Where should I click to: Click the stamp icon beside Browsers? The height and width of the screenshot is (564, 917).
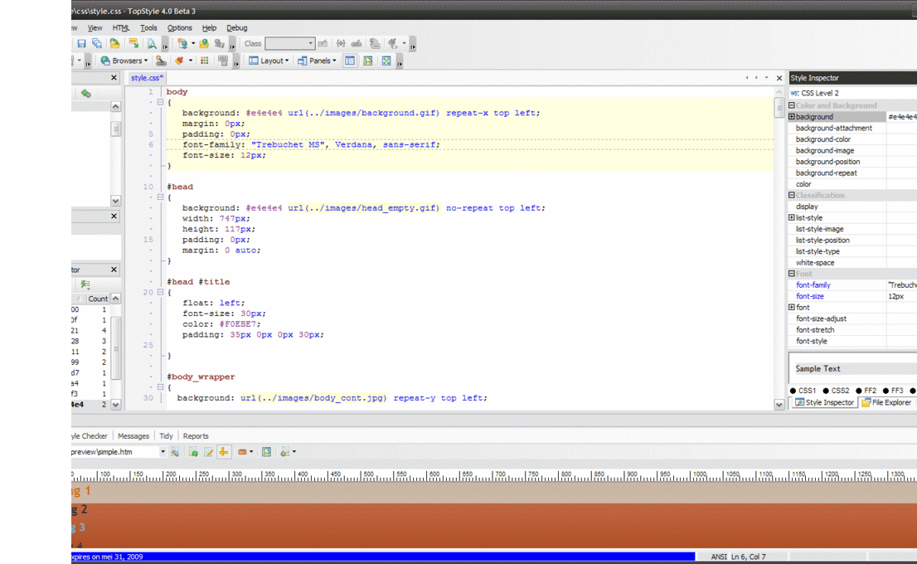tap(161, 61)
